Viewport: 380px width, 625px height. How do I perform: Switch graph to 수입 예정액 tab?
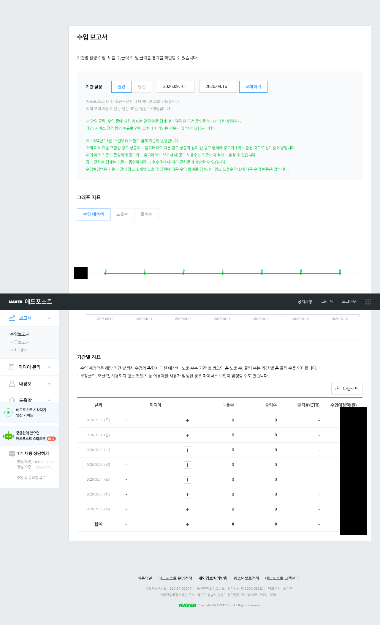(94, 214)
